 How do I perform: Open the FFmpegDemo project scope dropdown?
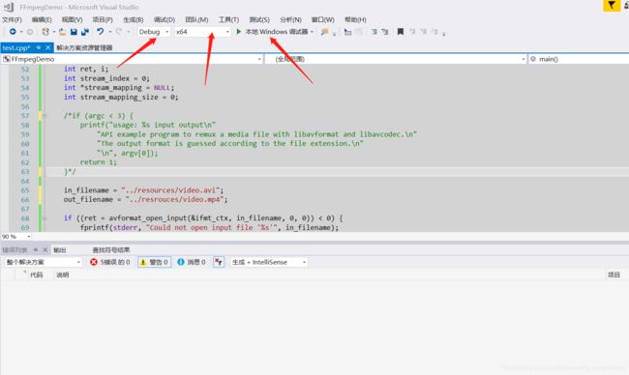132,59
